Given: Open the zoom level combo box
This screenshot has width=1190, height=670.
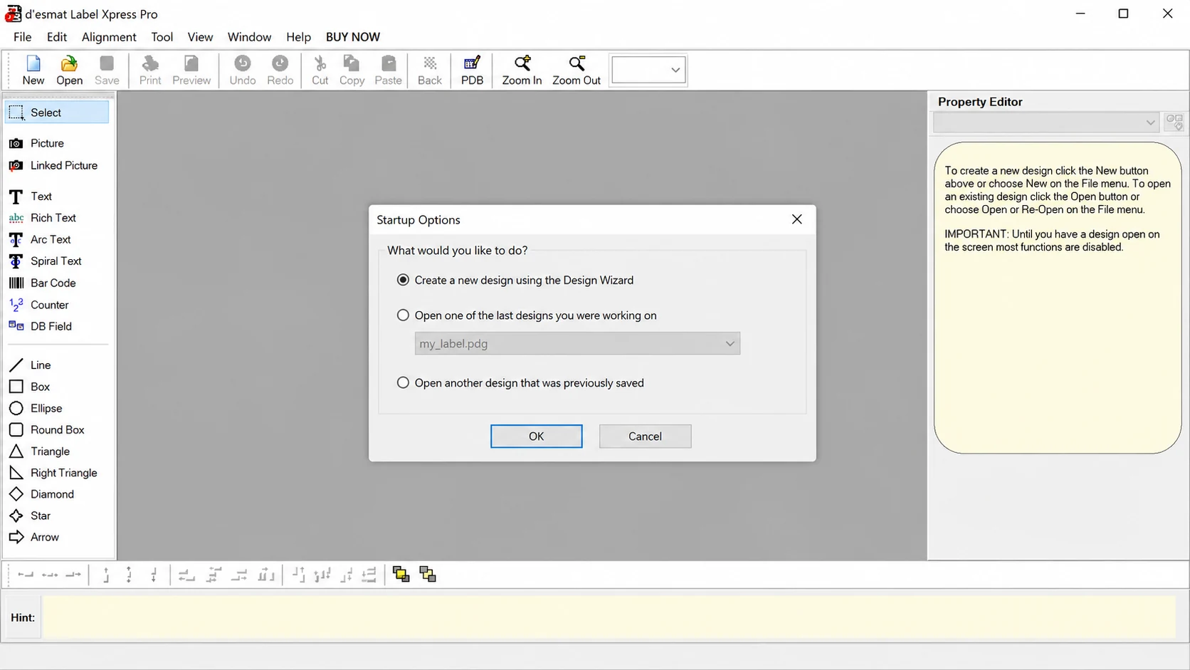Looking at the screenshot, I should click(648, 70).
